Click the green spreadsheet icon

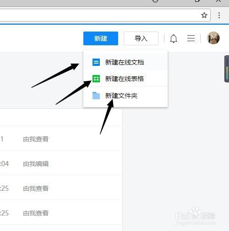click(96, 79)
